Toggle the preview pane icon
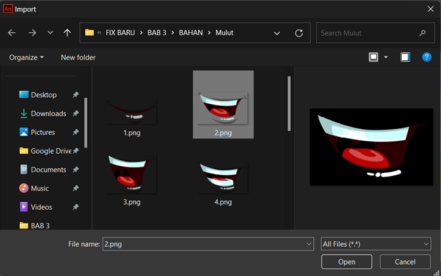This screenshot has height=276, width=441. click(405, 57)
